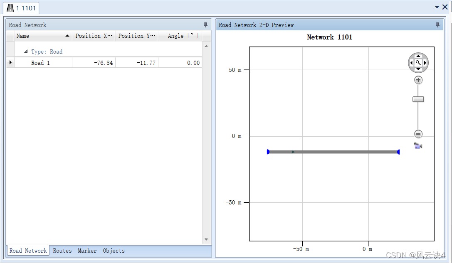Switch to the Road Network tab

(x=28, y=251)
